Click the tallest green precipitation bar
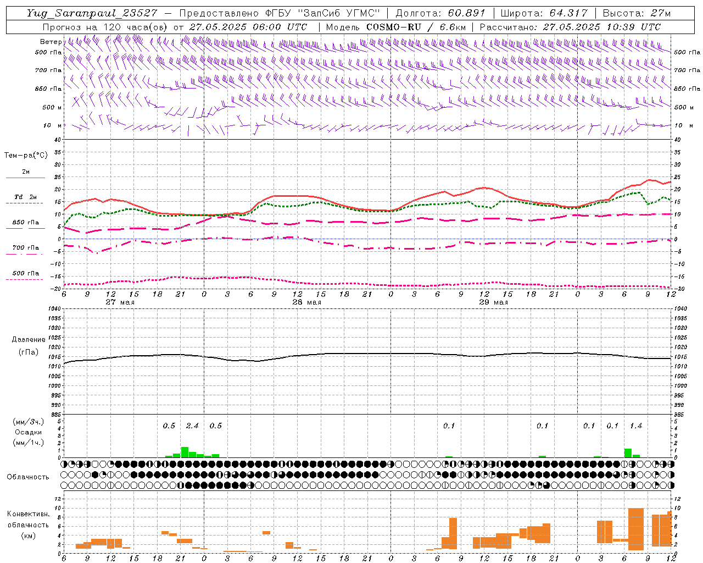This screenshot has height=563, width=703. (185, 452)
